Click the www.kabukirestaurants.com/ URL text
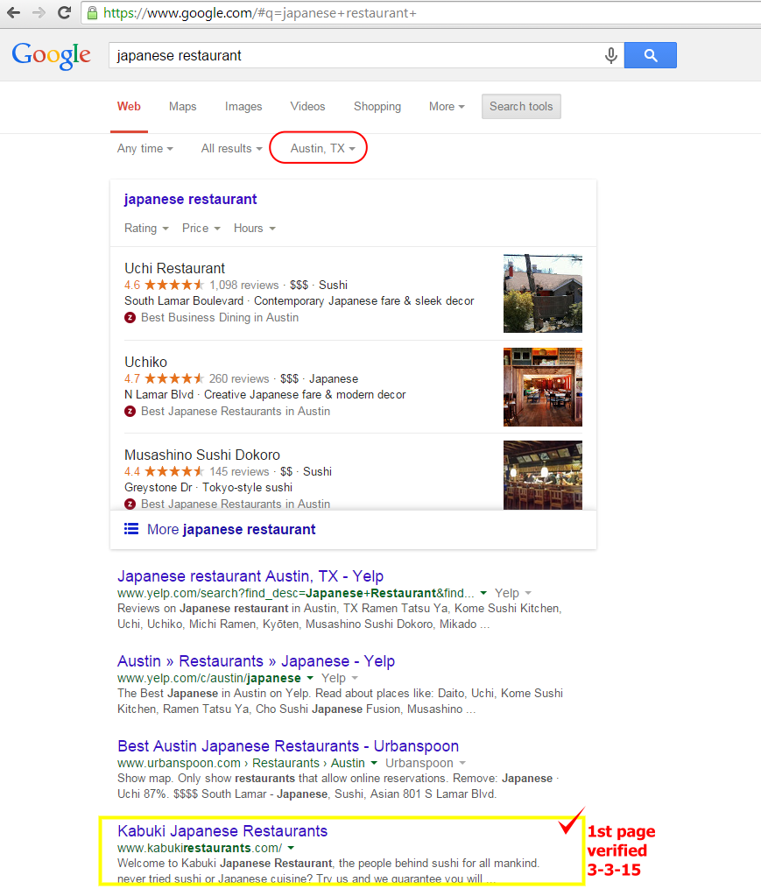Image resolution: width=761 pixels, height=889 pixels. click(200, 848)
